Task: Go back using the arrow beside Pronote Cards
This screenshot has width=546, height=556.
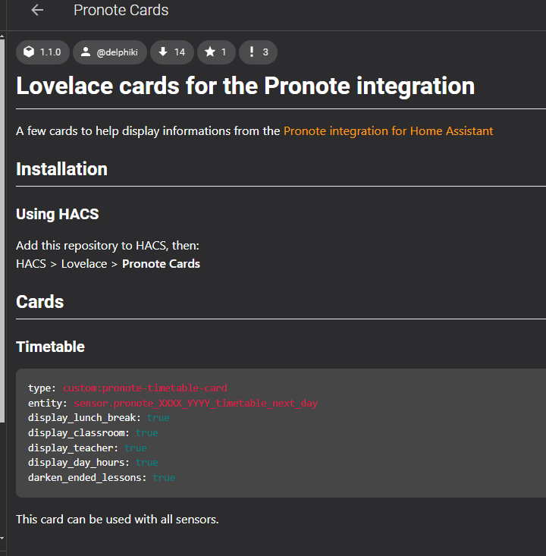Action: pyautogui.click(x=37, y=11)
